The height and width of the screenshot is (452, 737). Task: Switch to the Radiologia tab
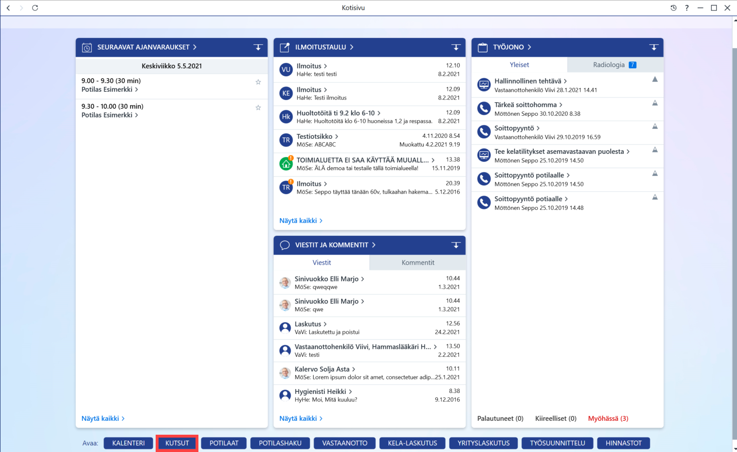(x=615, y=65)
